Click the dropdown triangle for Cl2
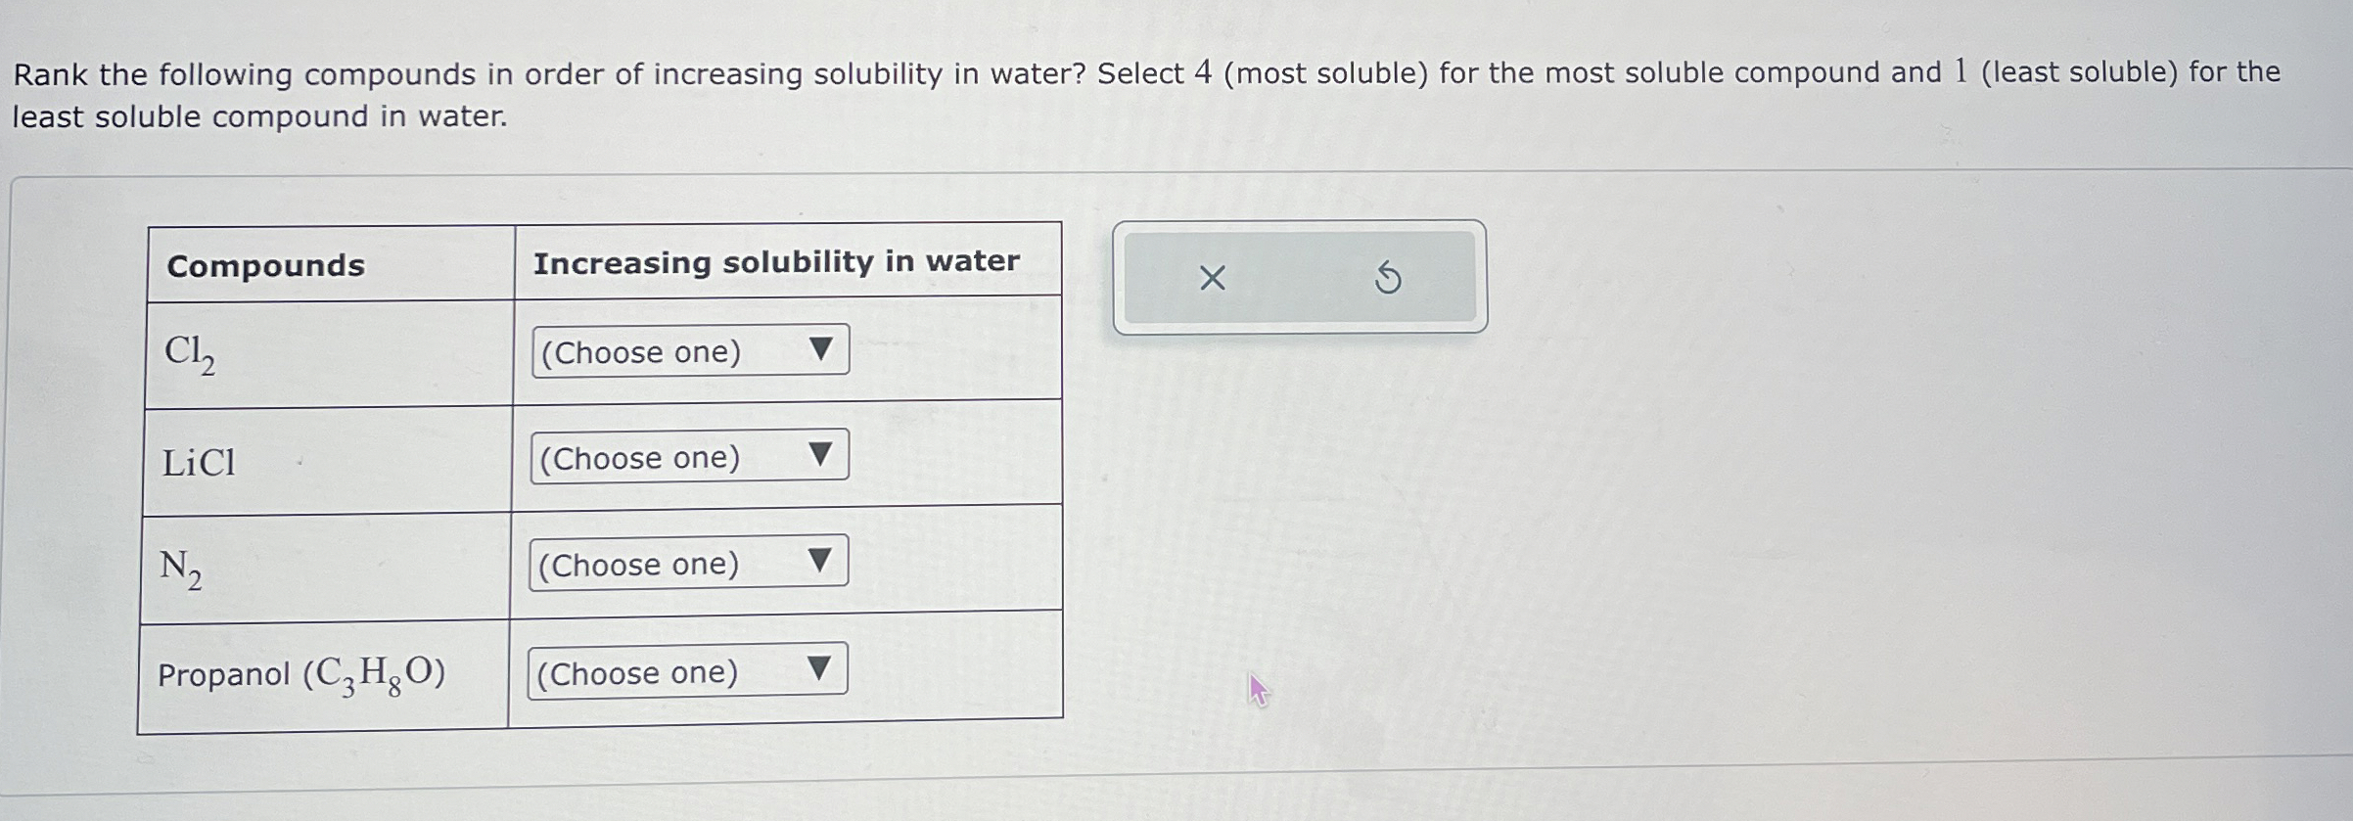This screenshot has height=821, width=2353. pyautogui.click(x=820, y=349)
